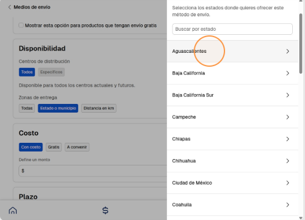This screenshot has width=305, height=220.
Task: Open the Chiapas state chevron
Action: 288,139
